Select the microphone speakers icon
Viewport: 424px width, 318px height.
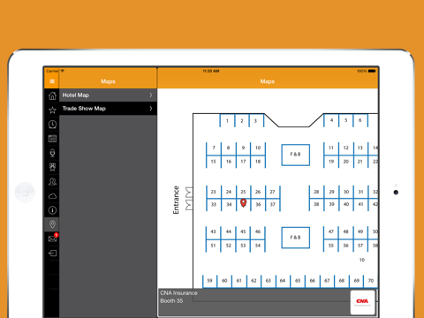point(52,153)
